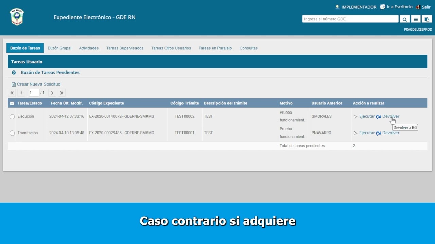Click expediente EX-2020-00029485 cell
Viewport: 435px width, 244px height.
coord(122,133)
